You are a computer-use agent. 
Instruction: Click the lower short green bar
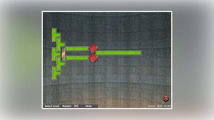[77, 58]
